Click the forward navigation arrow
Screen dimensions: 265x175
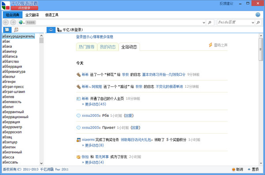point(13,22)
